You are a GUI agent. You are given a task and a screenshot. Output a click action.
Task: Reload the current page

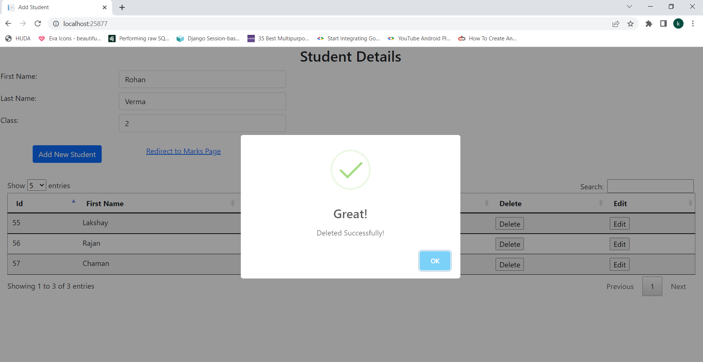(38, 23)
